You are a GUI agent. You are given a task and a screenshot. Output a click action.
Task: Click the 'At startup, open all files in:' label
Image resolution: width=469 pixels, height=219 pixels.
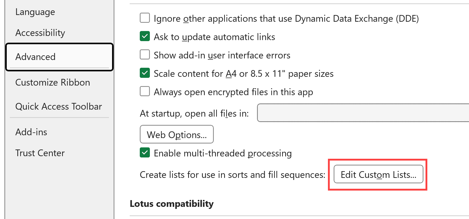click(x=194, y=114)
